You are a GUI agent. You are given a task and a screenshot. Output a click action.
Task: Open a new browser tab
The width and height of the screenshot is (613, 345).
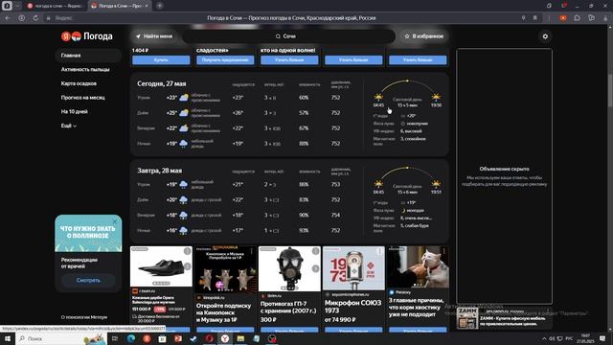(160, 6)
